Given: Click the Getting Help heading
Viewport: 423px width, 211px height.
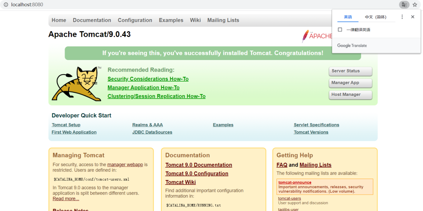Looking at the screenshot, I should point(295,155).
